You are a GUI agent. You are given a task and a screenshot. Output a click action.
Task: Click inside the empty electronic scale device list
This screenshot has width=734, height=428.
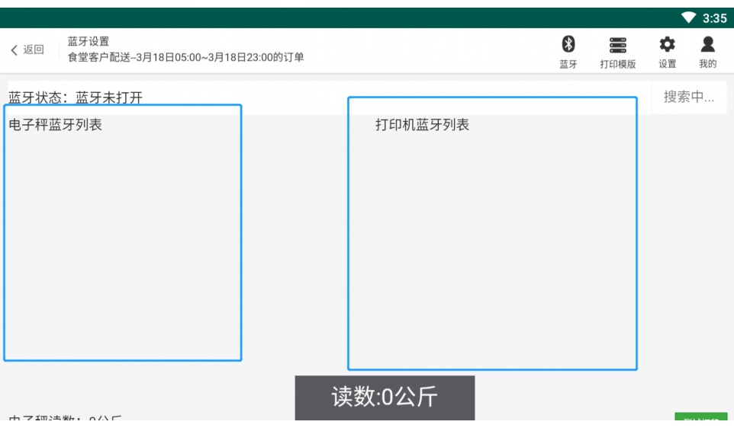point(122,244)
